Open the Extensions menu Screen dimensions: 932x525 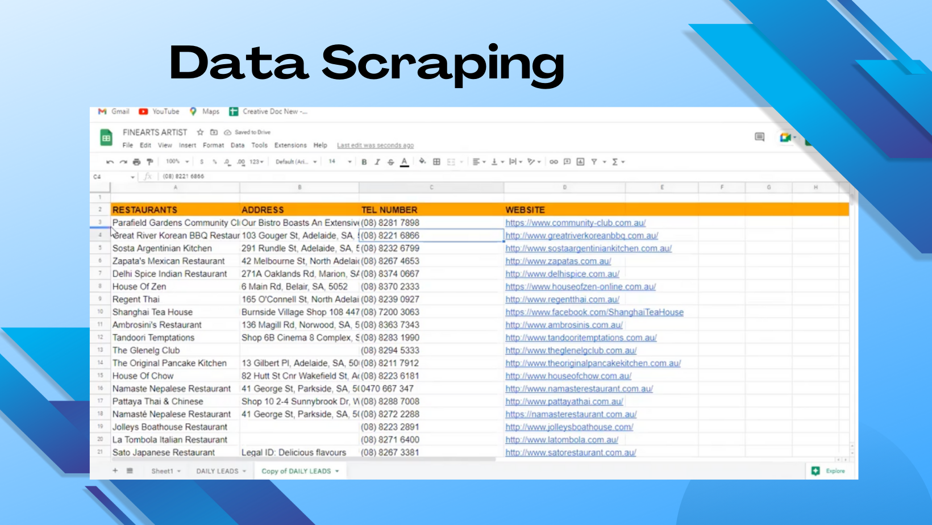point(290,145)
